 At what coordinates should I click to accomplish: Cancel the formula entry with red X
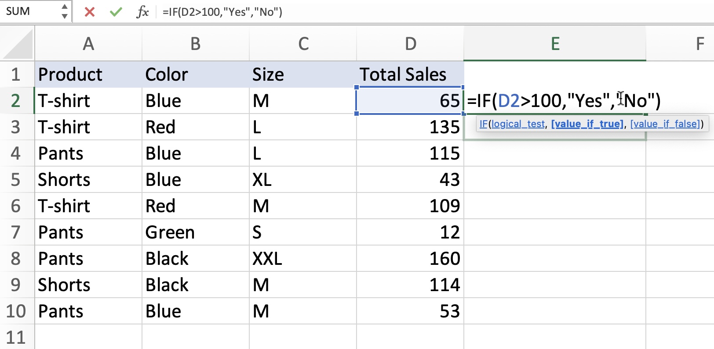(x=90, y=12)
